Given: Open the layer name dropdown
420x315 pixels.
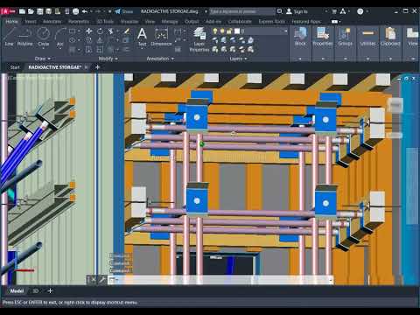Looking at the screenshot, I should (285, 31).
